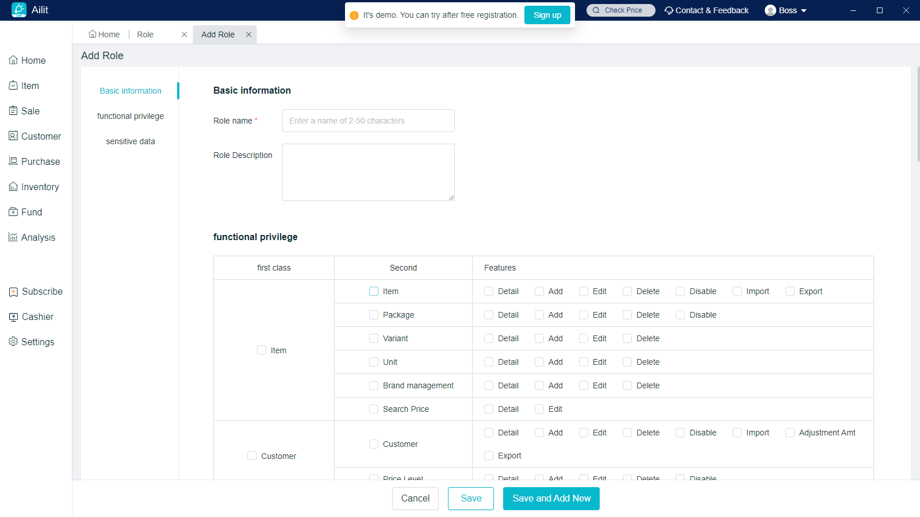Close the Add Role tab
This screenshot has height=517, width=920.
[249, 34]
